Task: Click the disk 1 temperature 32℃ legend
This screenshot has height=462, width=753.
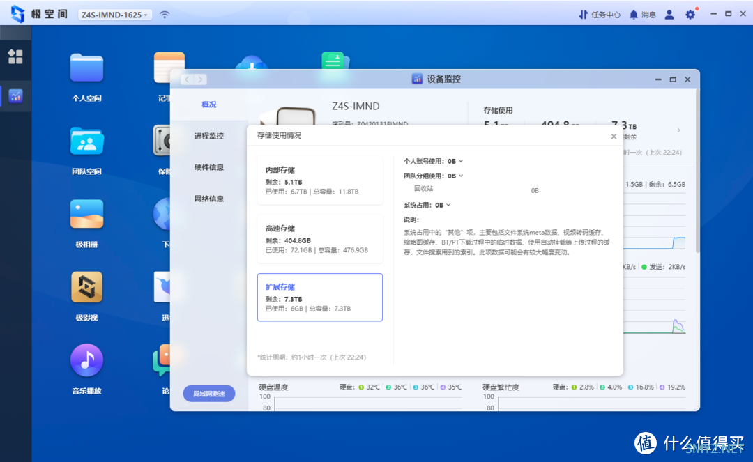Action: coord(370,387)
